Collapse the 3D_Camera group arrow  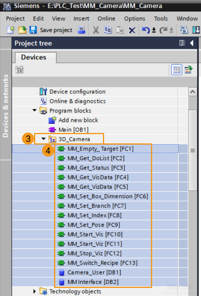(x=43, y=139)
